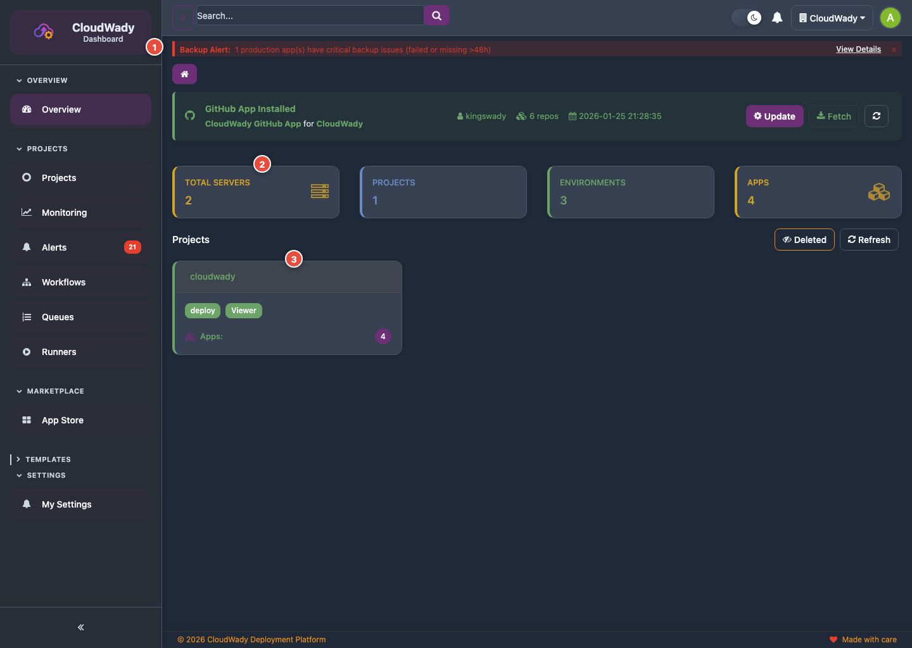
Task: Open the CloudWady organization dropdown
Action: [x=832, y=18]
